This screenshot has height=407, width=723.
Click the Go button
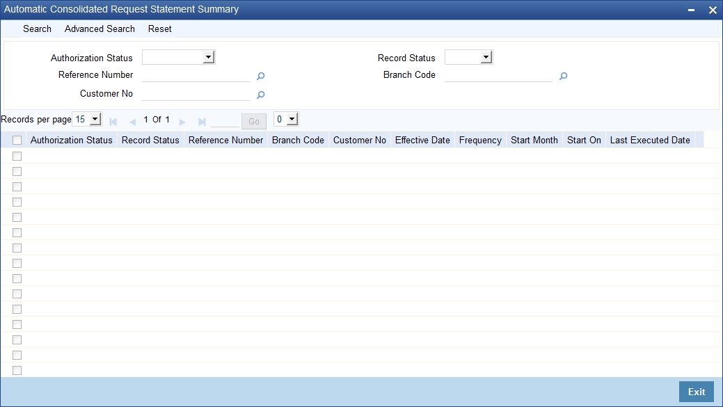click(x=254, y=121)
